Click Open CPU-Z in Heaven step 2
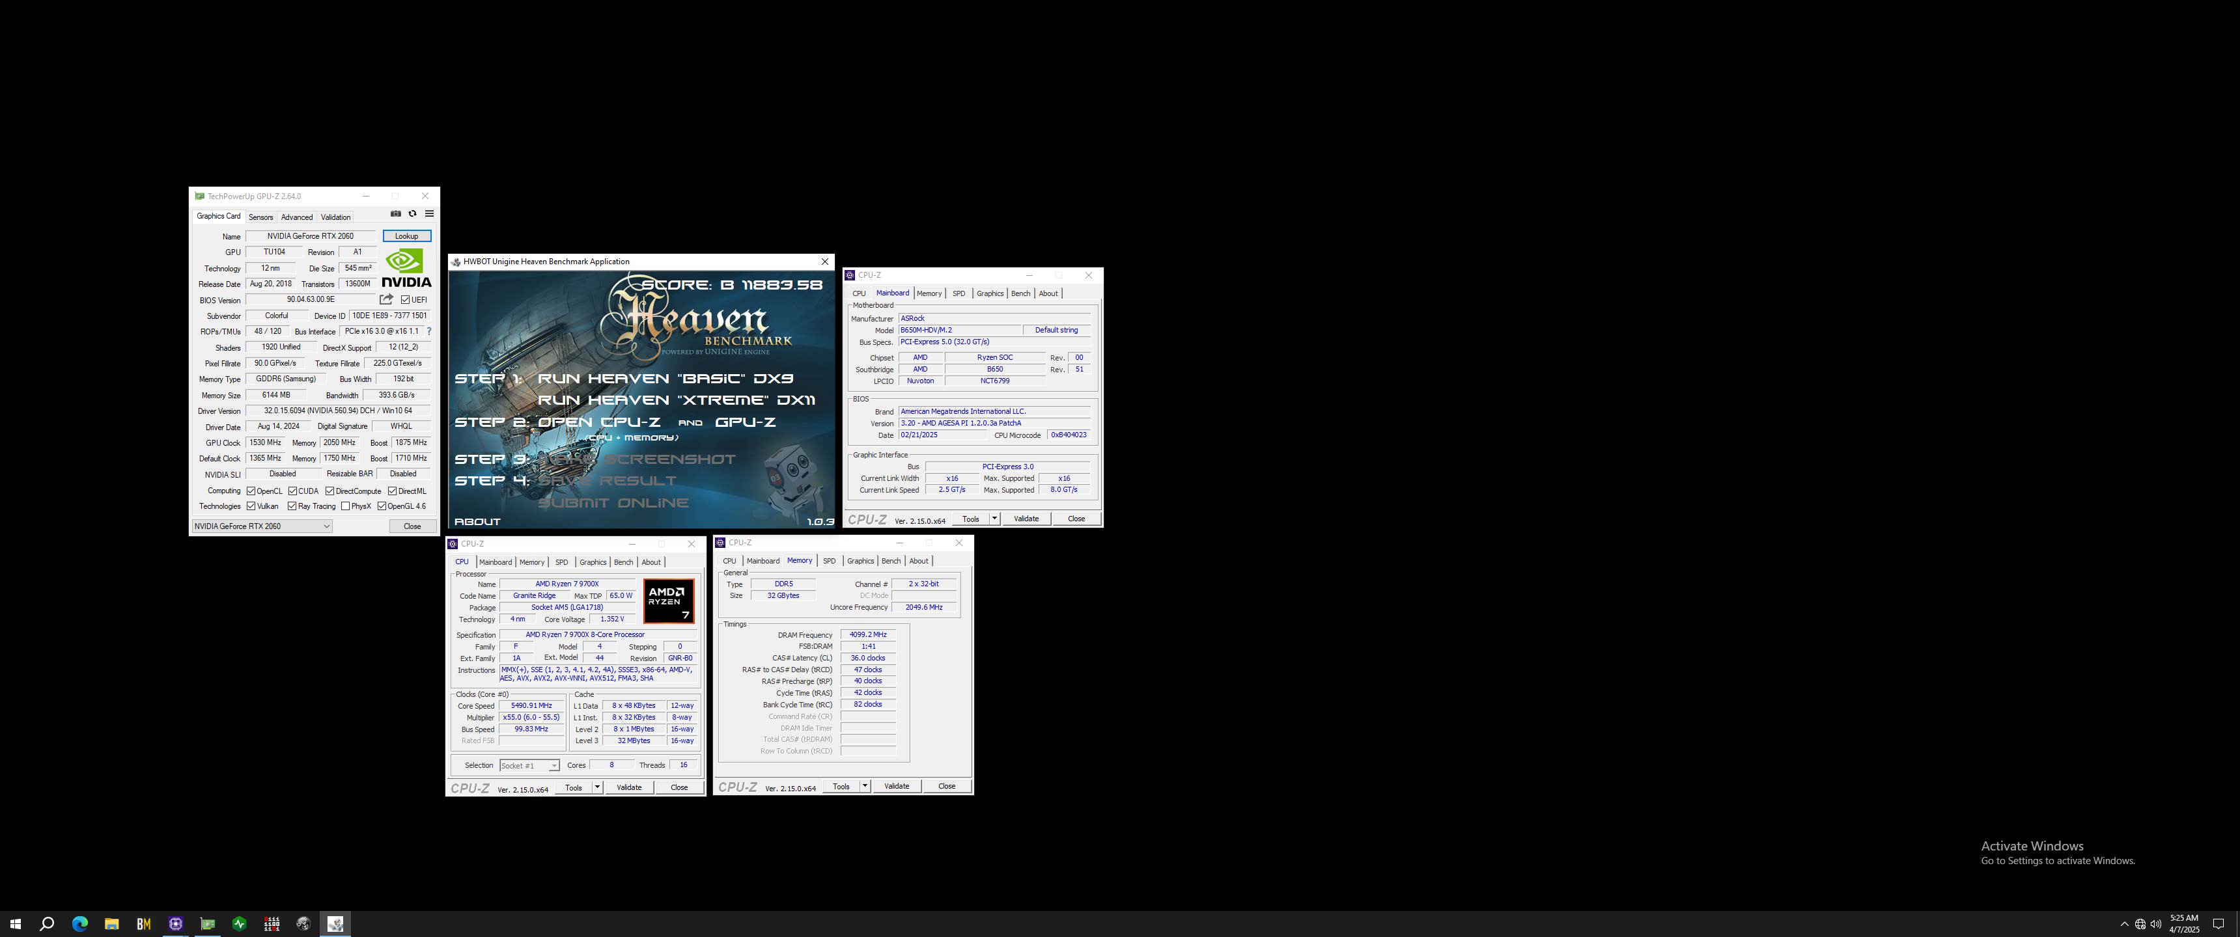The height and width of the screenshot is (937, 2240). point(599,422)
